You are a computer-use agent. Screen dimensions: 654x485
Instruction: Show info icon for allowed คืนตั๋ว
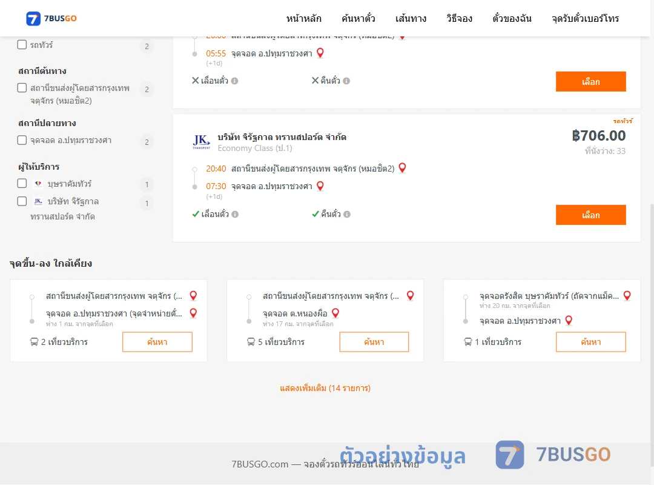347,214
